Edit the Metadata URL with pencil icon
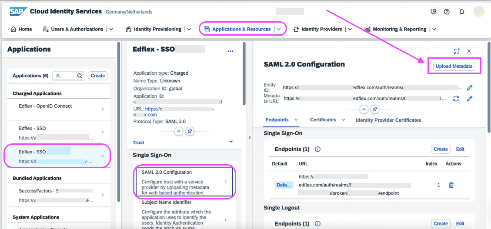This screenshot has height=229, width=491. pos(469,99)
